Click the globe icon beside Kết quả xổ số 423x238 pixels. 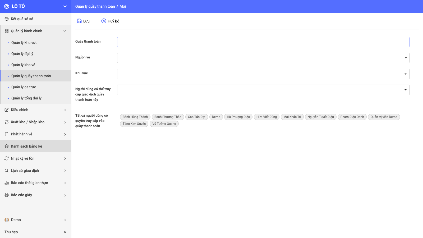7,19
